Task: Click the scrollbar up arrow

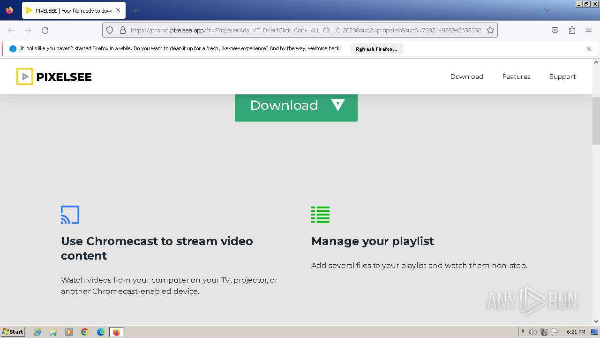Action: [596, 62]
